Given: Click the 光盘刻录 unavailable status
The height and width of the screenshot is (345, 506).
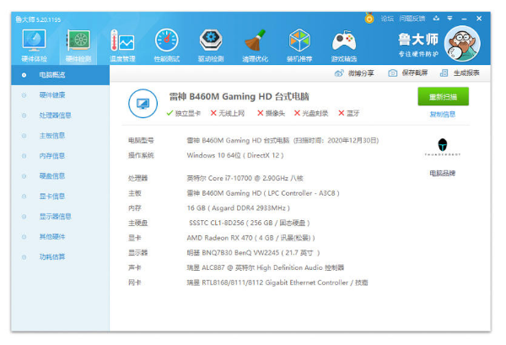Looking at the screenshot, I should 311,113.
